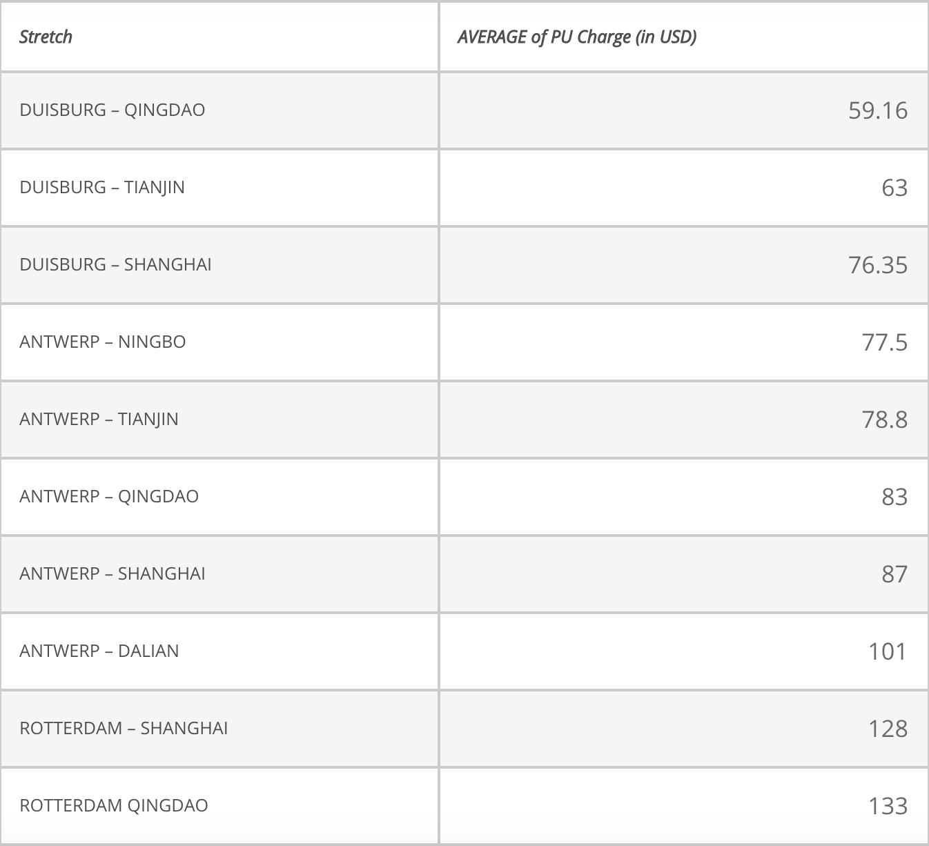Select the ANTWERP – TIANJIN stretch
929x846 pixels.
click(x=99, y=420)
